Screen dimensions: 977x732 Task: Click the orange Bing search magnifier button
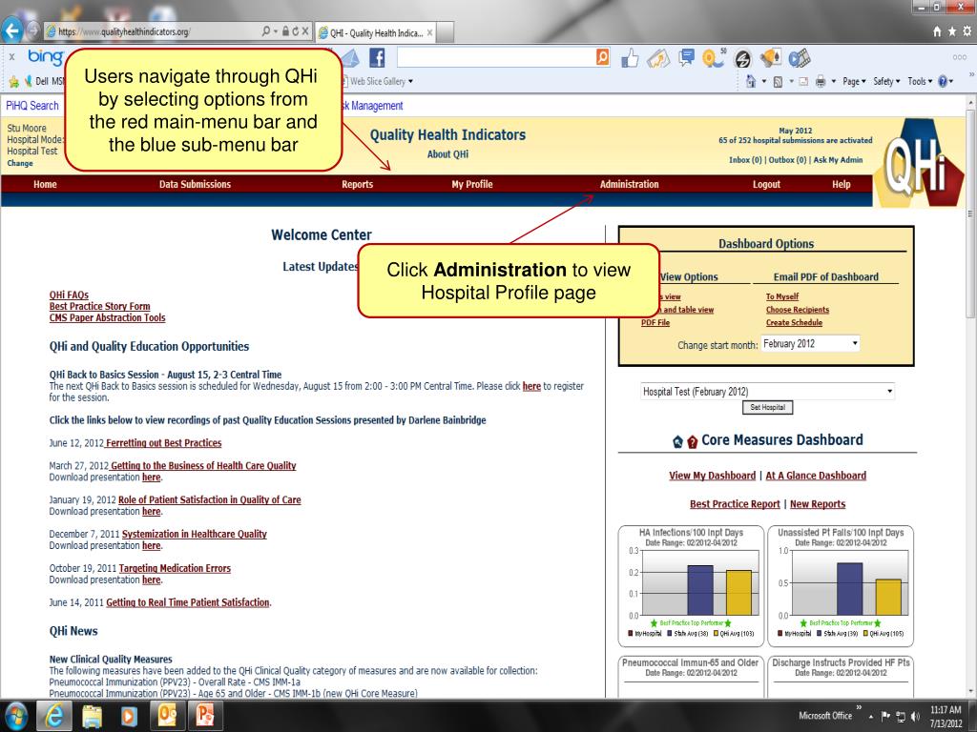pos(603,57)
